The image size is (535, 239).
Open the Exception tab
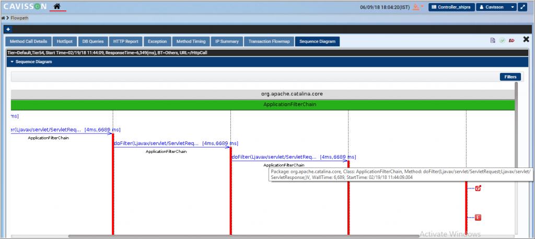(157, 42)
